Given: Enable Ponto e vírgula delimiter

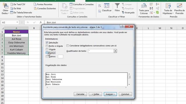Looking at the screenshot, I should point(47,46).
